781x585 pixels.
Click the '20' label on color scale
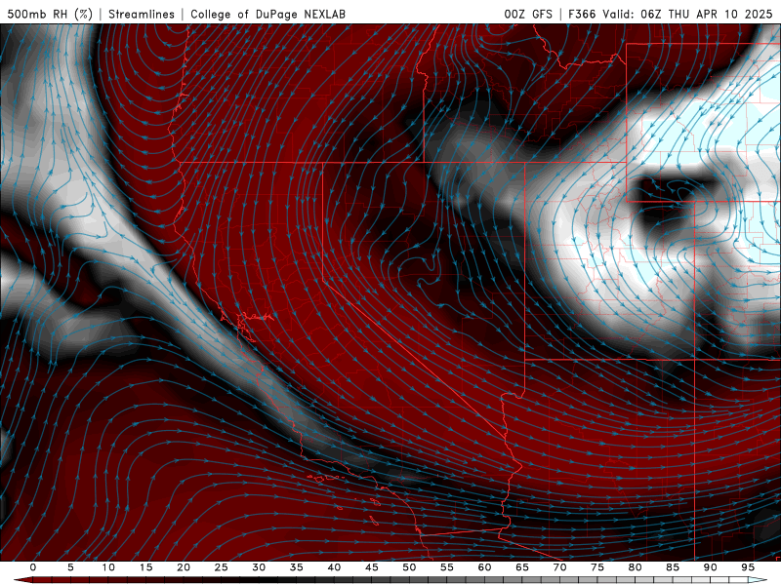coord(184,567)
